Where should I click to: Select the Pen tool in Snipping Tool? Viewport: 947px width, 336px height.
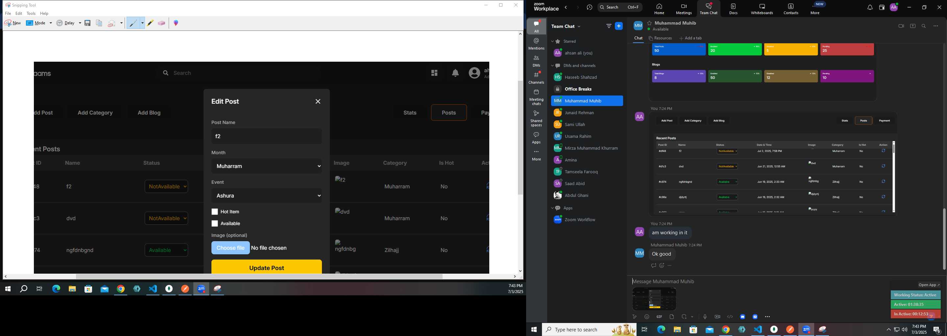[133, 23]
